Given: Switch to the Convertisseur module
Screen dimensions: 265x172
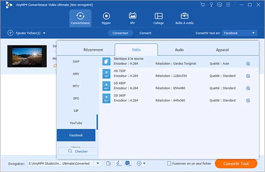Looking at the screenshot, I should click(x=80, y=18).
